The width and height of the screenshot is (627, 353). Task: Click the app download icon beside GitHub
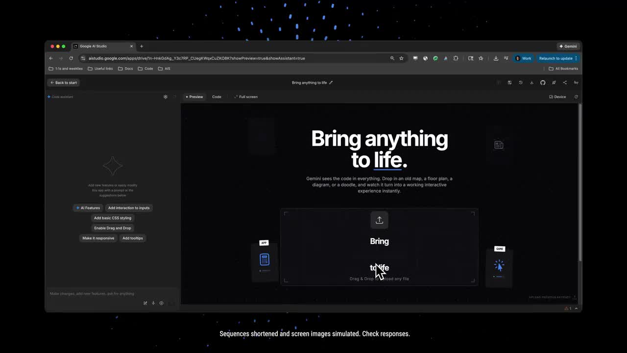click(531, 82)
